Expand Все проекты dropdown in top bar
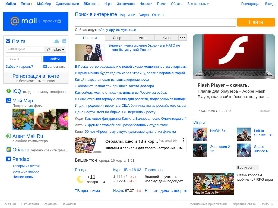Viewport: 278px width, 208px height. click(x=198, y=4)
